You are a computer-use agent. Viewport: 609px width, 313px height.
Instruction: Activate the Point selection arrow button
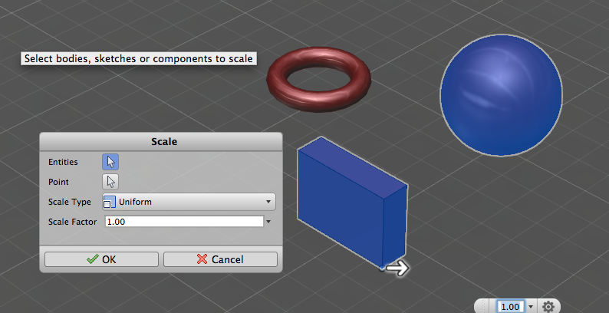tap(110, 182)
